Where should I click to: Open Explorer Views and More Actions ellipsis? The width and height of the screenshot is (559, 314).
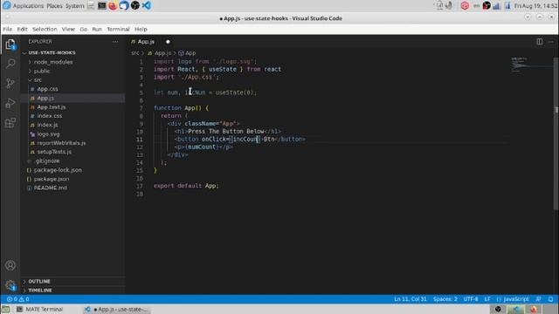click(115, 42)
